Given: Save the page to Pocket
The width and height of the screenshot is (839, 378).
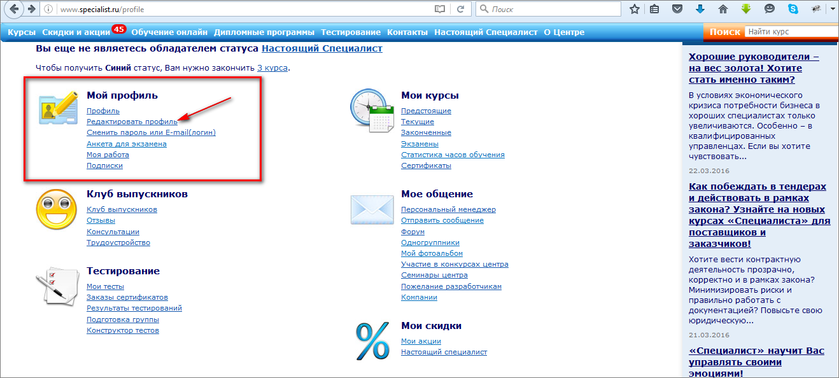Looking at the screenshot, I should [x=678, y=10].
